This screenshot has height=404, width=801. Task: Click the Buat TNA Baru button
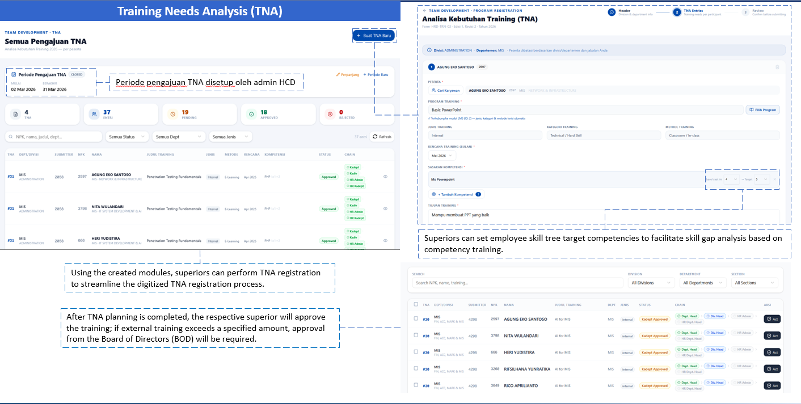tap(374, 35)
